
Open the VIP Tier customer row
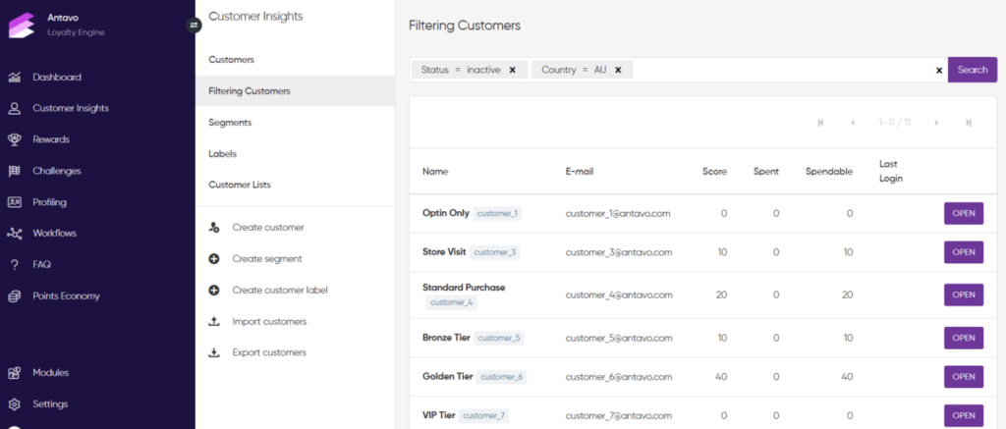[x=963, y=415]
